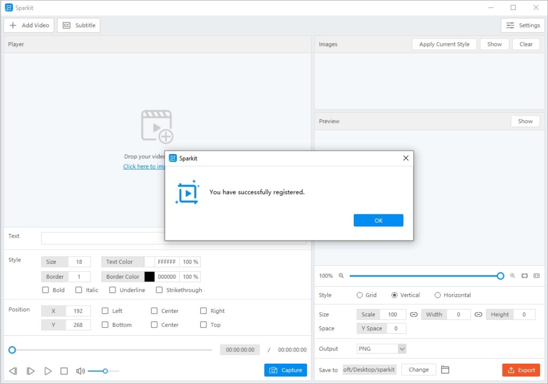Screen dimensions: 548x384
Task: Check the vertical Center checkbox beside Bottom
Action: tap(154, 325)
